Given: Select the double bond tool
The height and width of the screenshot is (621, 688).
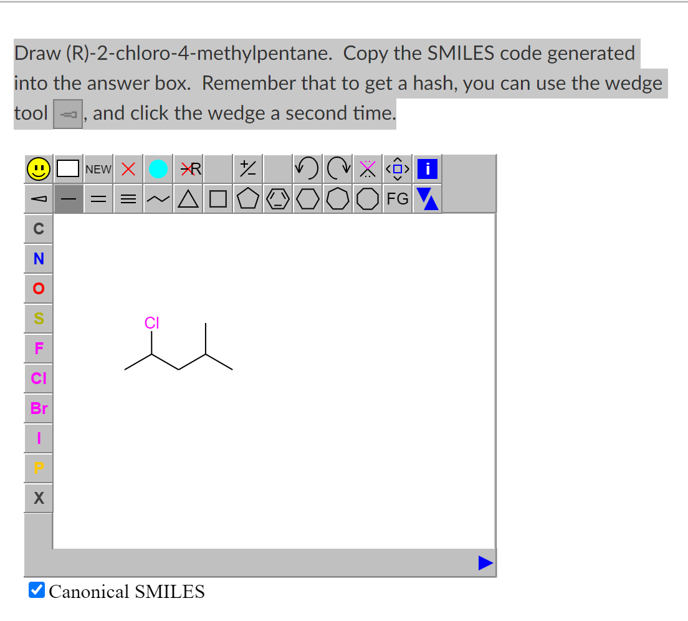Looking at the screenshot, I should pyautogui.click(x=98, y=198).
